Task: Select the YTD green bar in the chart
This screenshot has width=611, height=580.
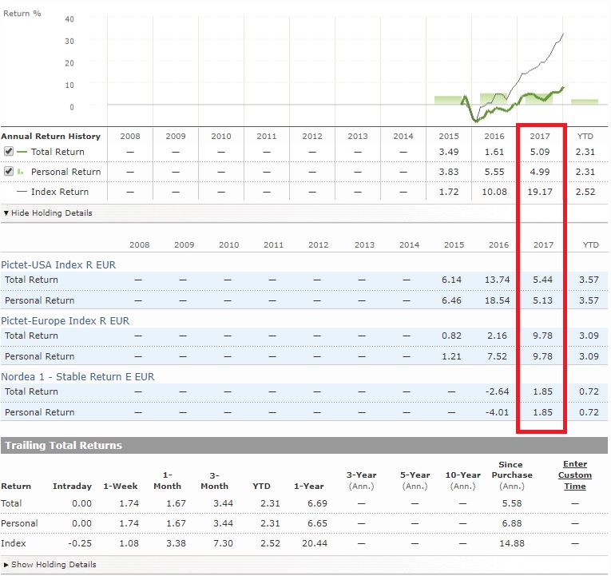Action: click(x=584, y=101)
